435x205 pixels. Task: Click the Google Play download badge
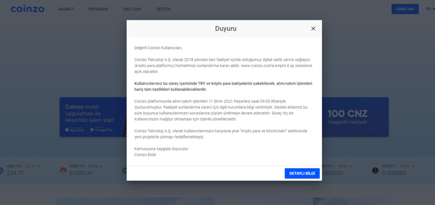(x=102, y=130)
